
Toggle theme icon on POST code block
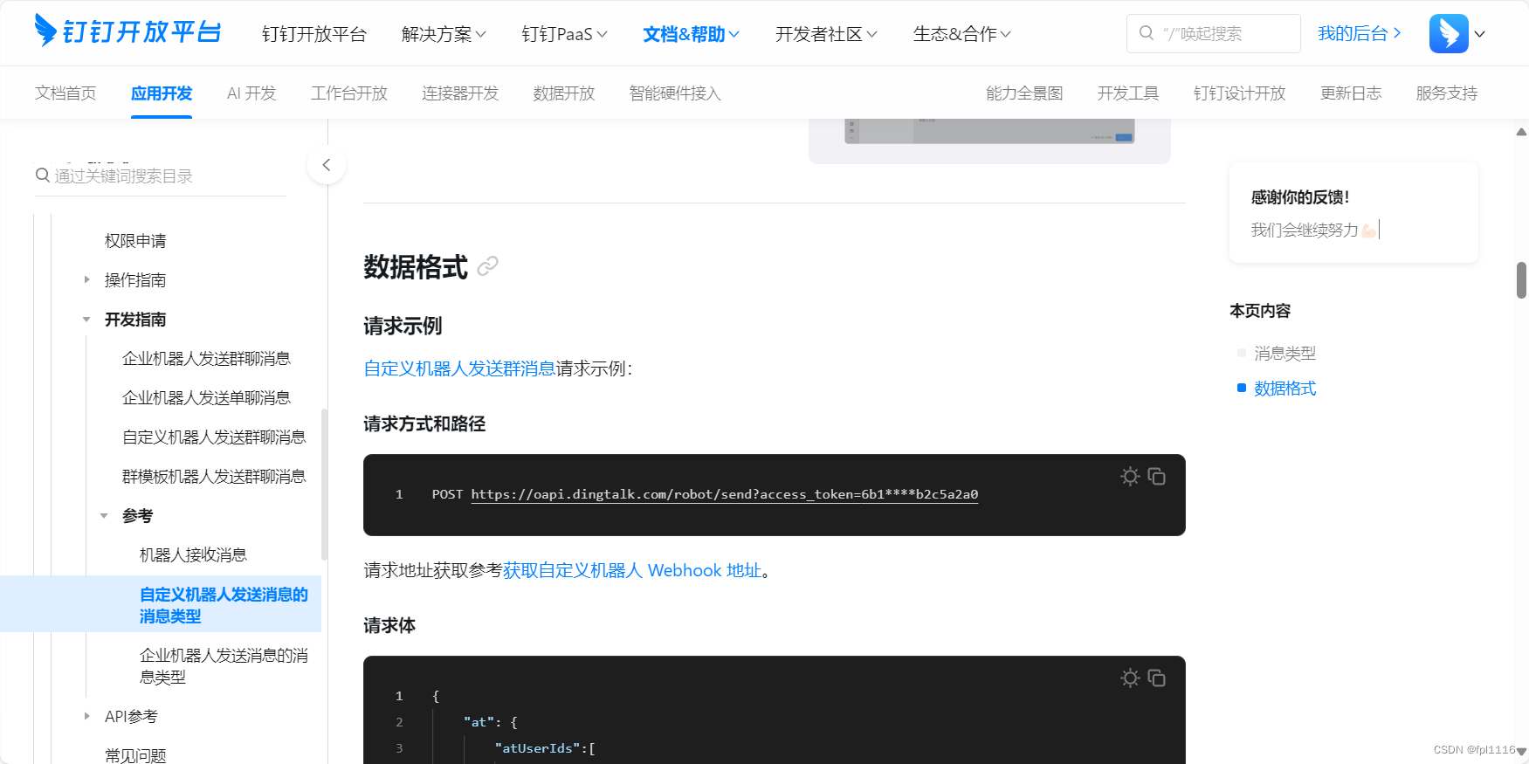coord(1130,476)
